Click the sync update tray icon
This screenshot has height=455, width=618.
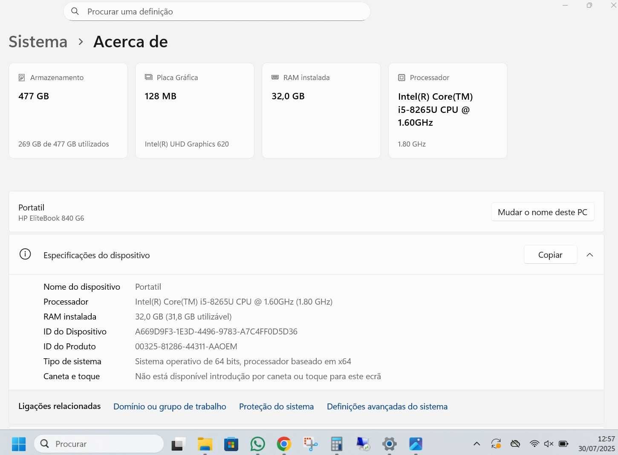click(x=496, y=444)
